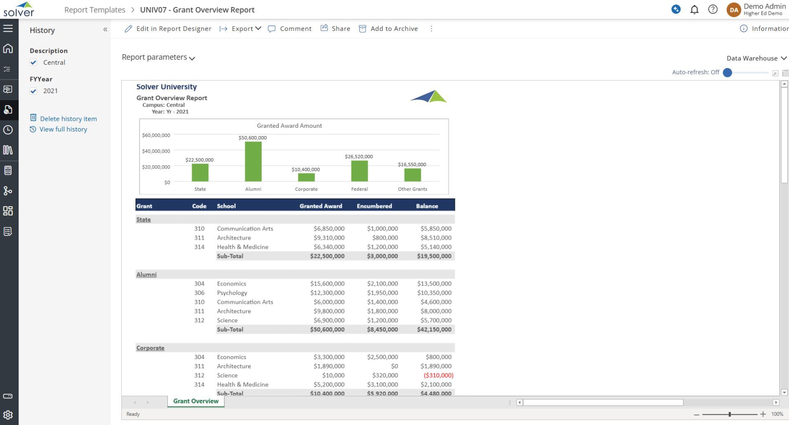Uncheck the Central description checkbox
Viewport: 789px width, 425px height.
click(x=34, y=63)
